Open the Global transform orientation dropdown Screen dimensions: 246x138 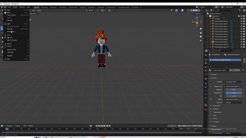(91, 10)
